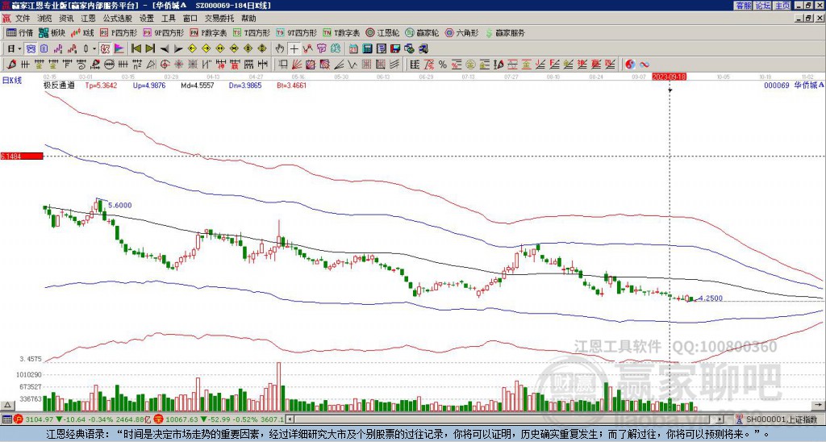Click the red 6.1484 price tag
This screenshot has width=826, height=442.
click(x=22, y=156)
